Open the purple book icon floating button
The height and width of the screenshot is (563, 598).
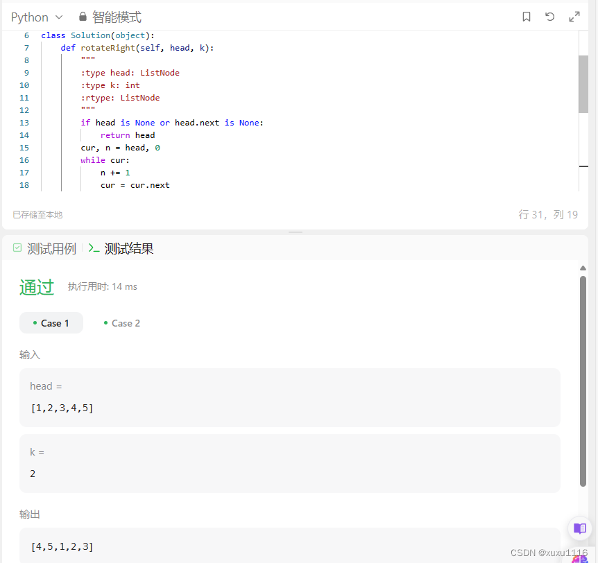[x=580, y=528]
